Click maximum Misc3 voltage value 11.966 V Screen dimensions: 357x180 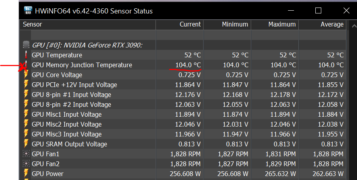pyautogui.click(x=283, y=134)
